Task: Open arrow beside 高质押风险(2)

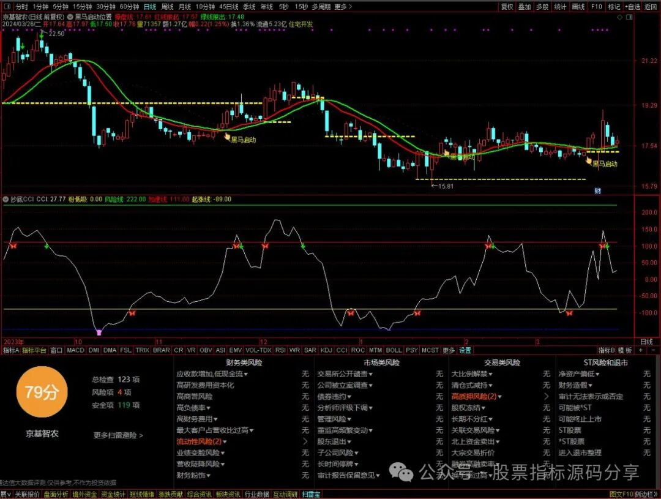Action: (x=547, y=397)
